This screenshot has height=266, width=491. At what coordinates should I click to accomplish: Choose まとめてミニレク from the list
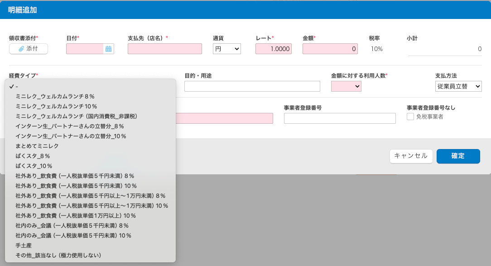tap(37, 146)
